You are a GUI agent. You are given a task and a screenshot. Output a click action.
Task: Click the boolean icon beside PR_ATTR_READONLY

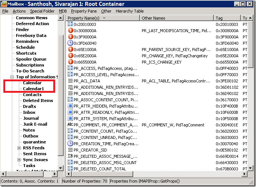70,112
